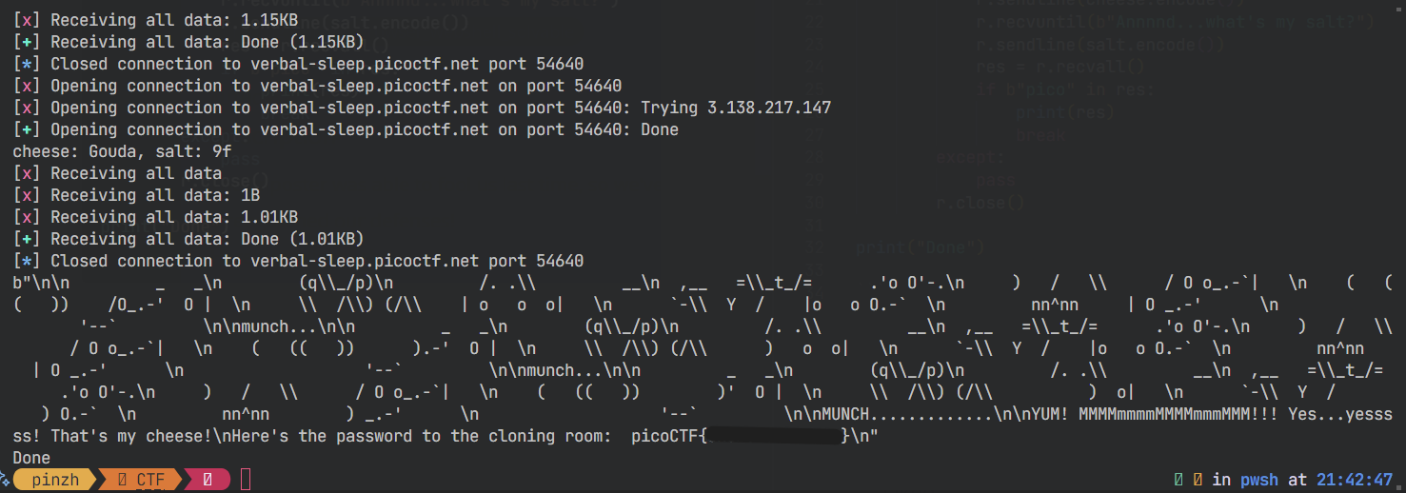Image resolution: width=1406 pixels, height=493 pixels.
Task: Click the faded print("Done") code in the background
Action: point(920,248)
